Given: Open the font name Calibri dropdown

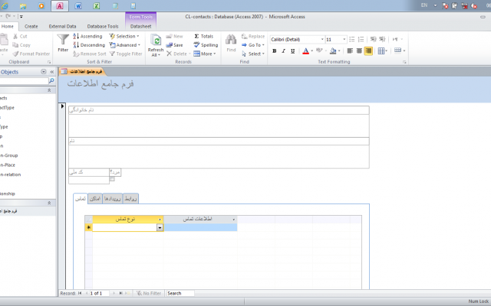Looking at the screenshot, I should 322,39.
